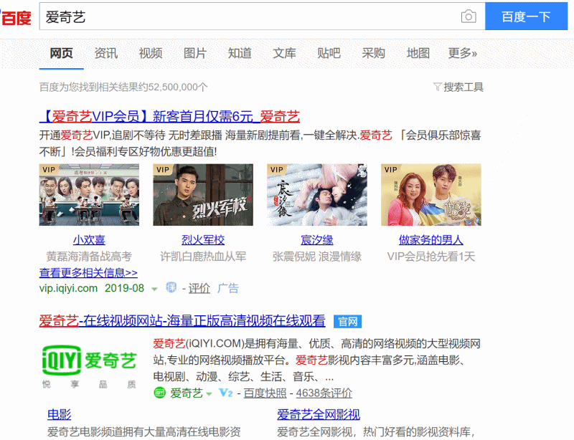574x440 pixels.
Task: Click the Baidu logo
Action: click(16, 17)
